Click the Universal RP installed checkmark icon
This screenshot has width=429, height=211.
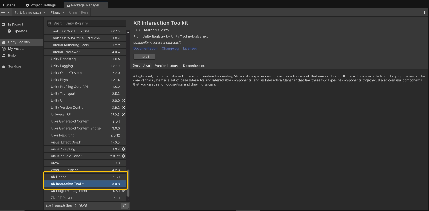123,114
